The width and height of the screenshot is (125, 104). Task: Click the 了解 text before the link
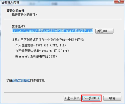coord(9,80)
